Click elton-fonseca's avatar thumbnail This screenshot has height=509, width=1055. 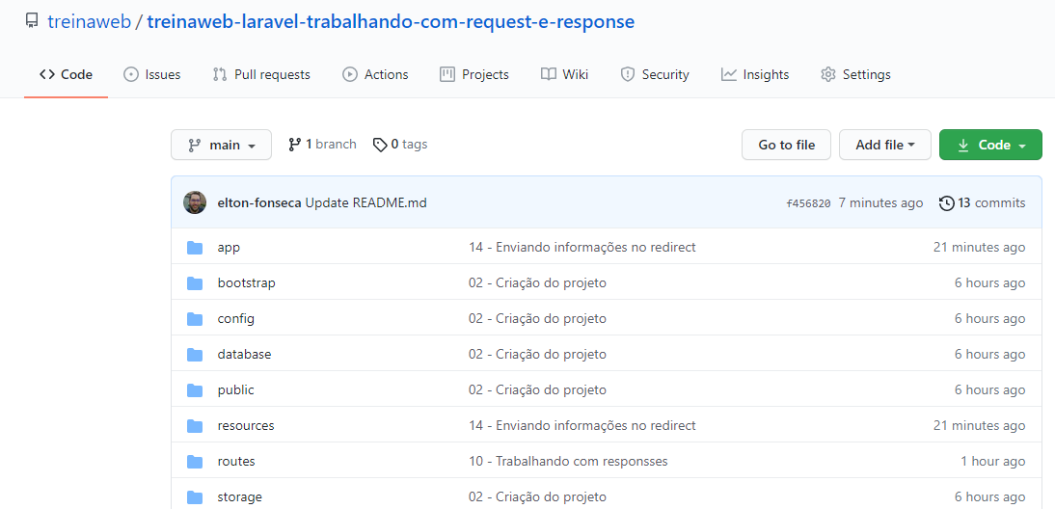195,202
